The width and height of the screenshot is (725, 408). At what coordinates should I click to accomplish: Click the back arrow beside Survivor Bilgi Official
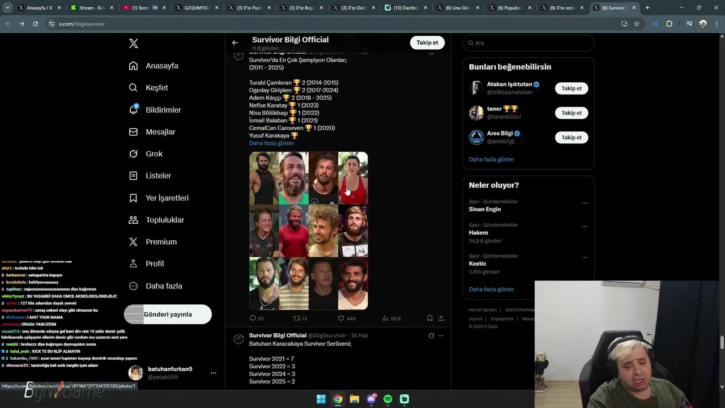pos(234,42)
